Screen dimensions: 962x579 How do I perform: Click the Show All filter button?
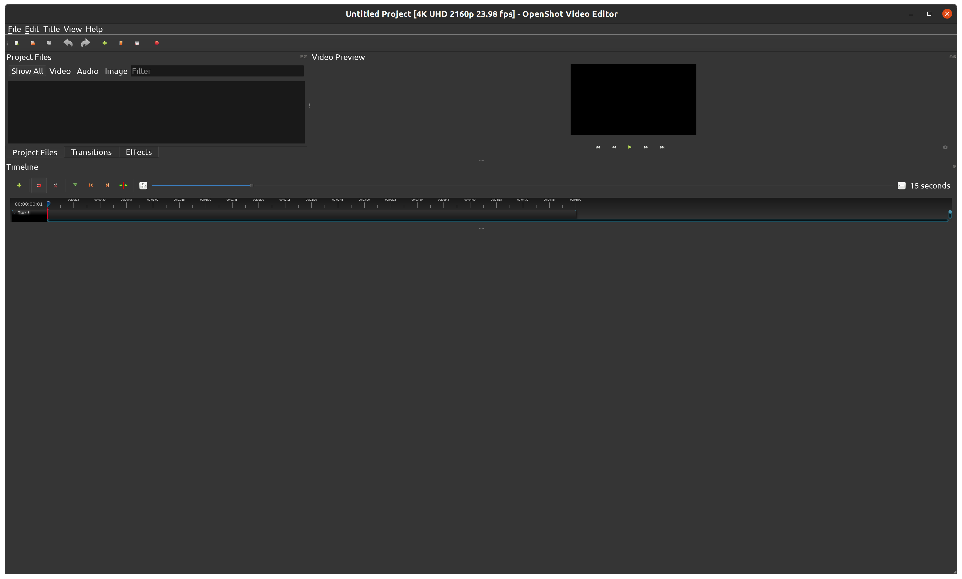pyautogui.click(x=27, y=71)
